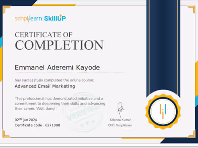
Task: Click the CEO, Simplilearn text
Action: pos(120,125)
